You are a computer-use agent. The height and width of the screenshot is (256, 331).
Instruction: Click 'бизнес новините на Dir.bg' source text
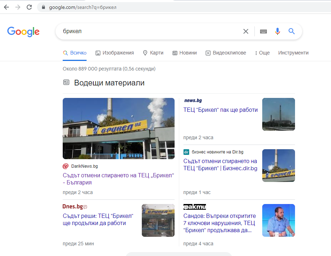click(x=217, y=152)
